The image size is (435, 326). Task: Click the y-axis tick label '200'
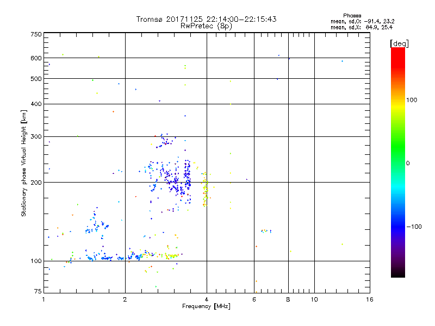click(x=36, y=183)
